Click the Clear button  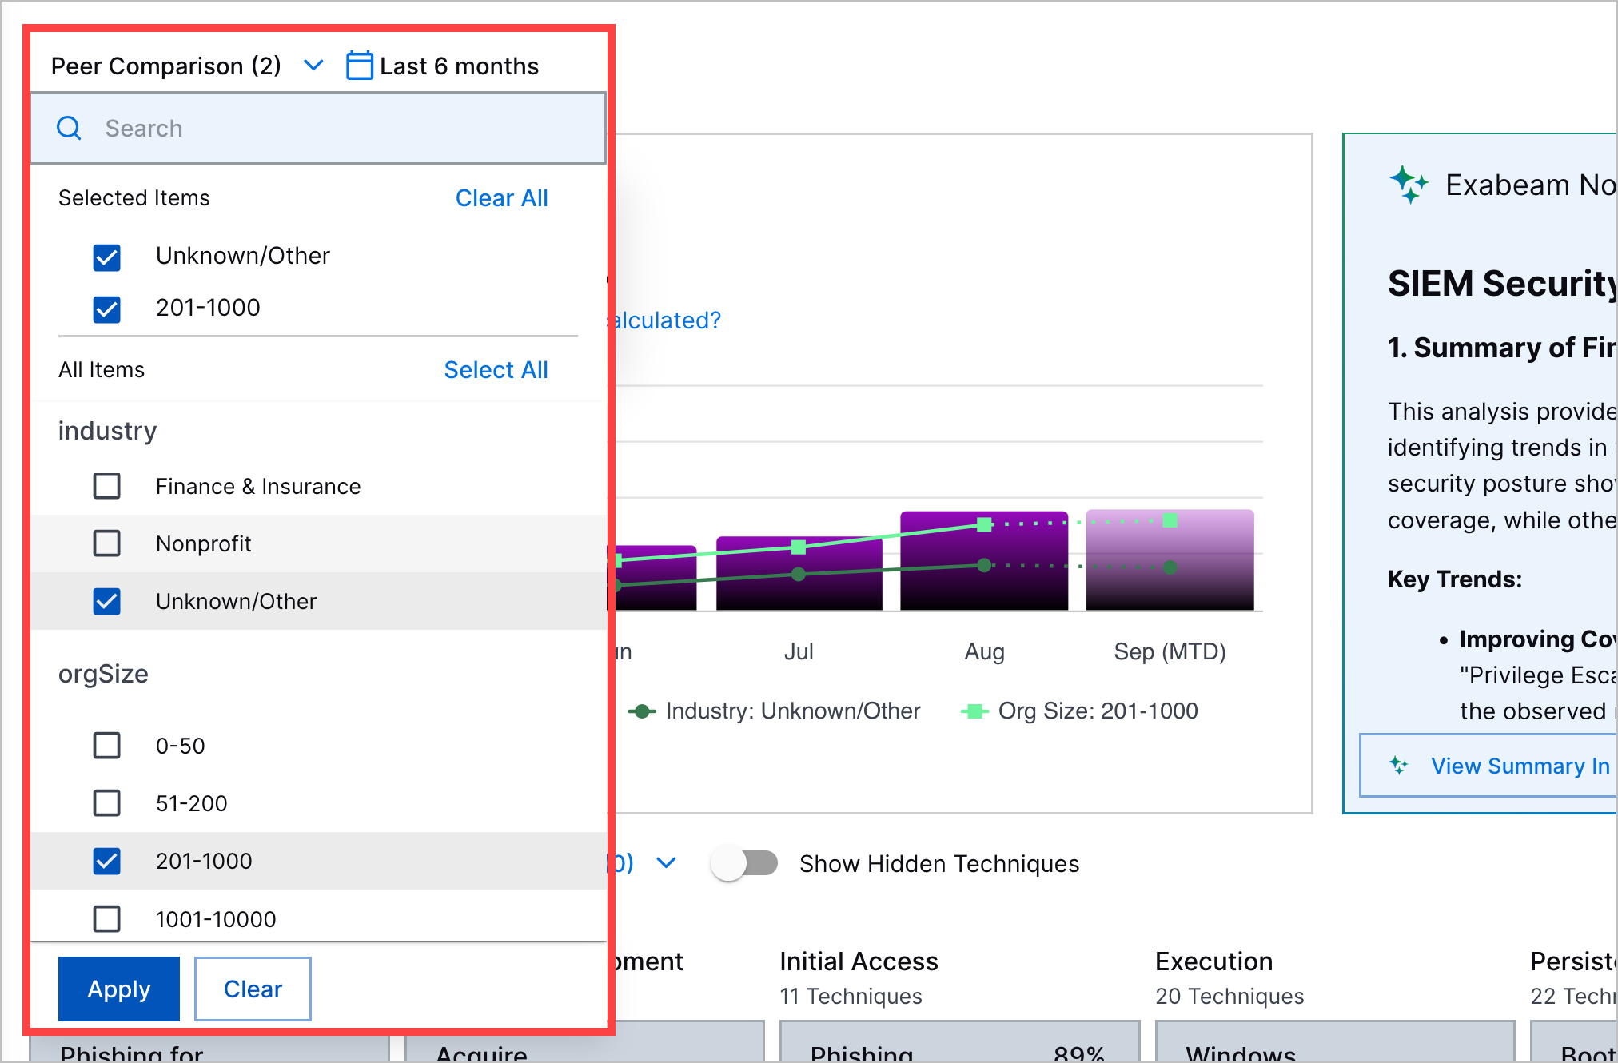click(253, 989)
